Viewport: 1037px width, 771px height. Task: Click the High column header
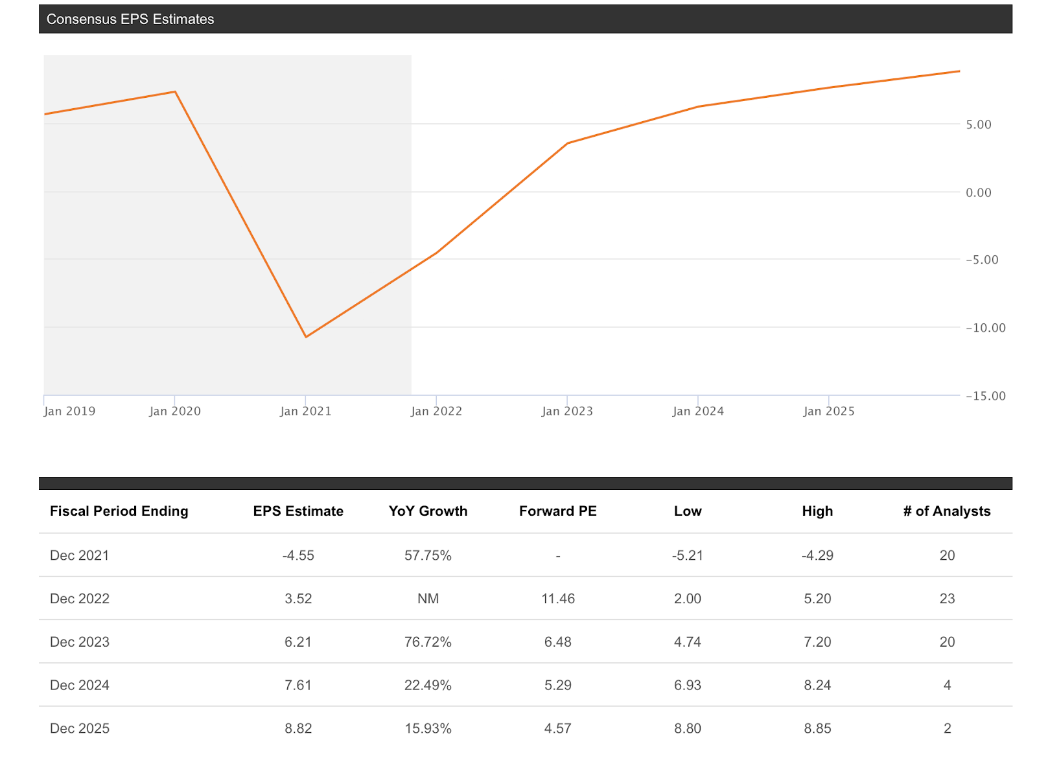pyautogui.click(x=817, y=511)
